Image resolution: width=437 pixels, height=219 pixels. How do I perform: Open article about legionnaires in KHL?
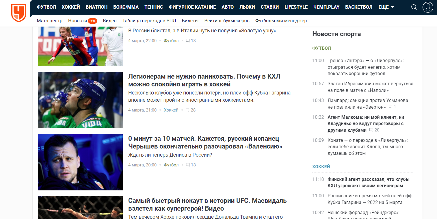click(204, 80)
